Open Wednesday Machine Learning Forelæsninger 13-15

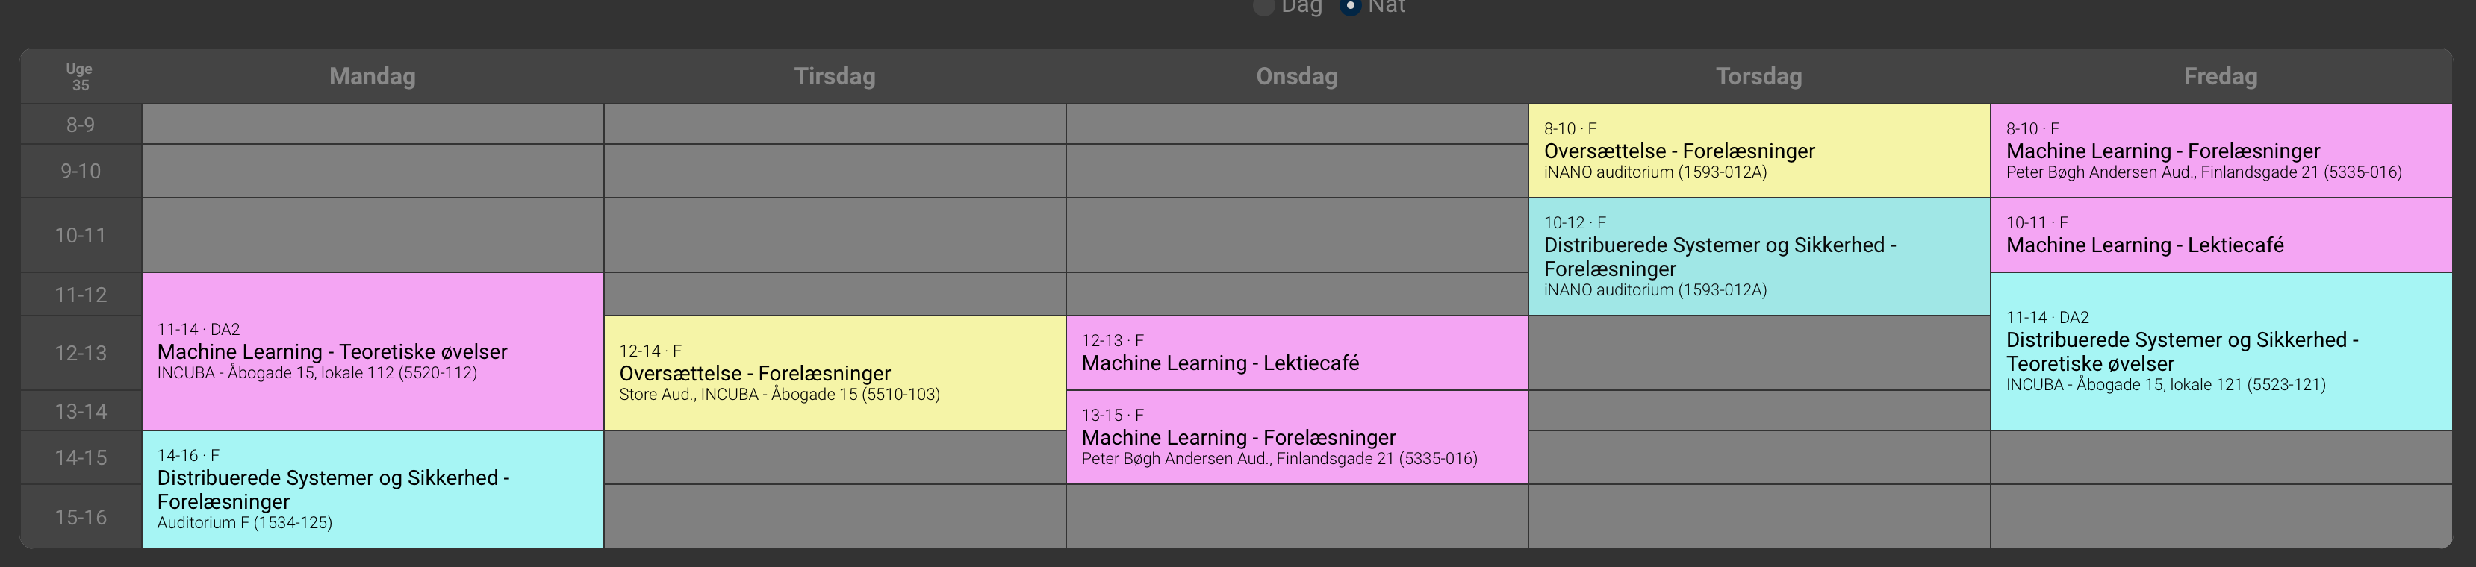coord(1298,437)
